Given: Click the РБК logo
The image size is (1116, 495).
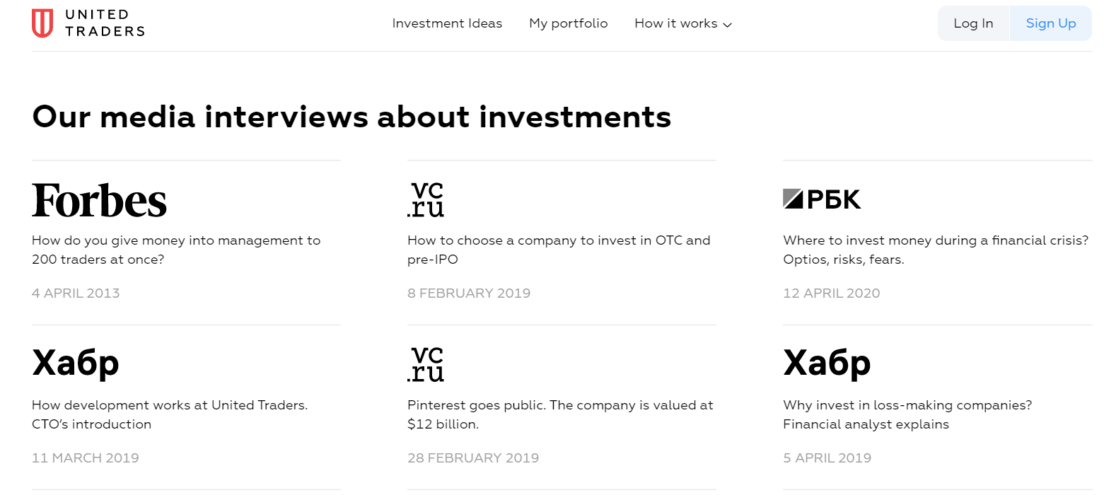Looking at the screenshot, I should (822, 199).
